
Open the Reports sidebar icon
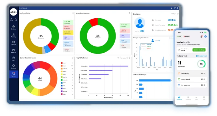pyautogui.click(x=14, y=50)
